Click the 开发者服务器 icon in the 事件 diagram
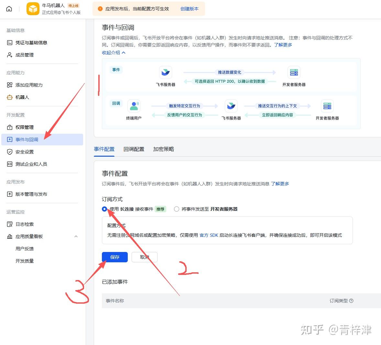381x345 pixels. [x=294, y=72]
